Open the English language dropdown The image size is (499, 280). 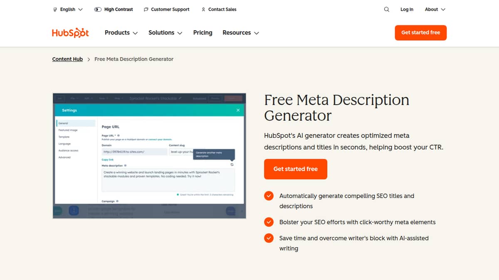[x=68, y=9]
